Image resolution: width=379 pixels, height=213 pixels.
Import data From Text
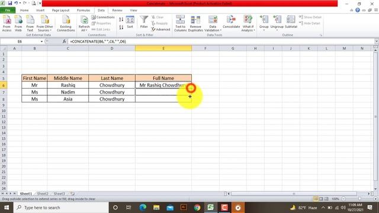pos(30,23)
